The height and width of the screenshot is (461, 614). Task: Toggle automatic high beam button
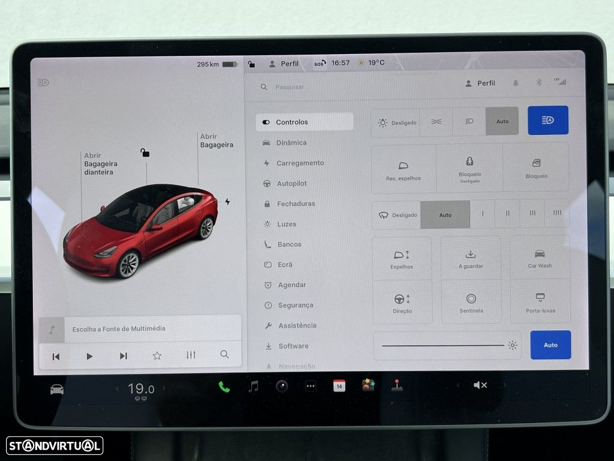(548, 120)
